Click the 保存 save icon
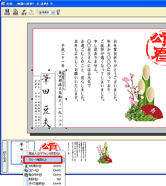This screenshot has width=166, height=186. coord(7,12)
